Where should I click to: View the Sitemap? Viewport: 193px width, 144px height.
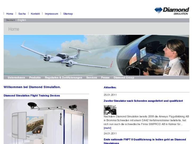68,14
